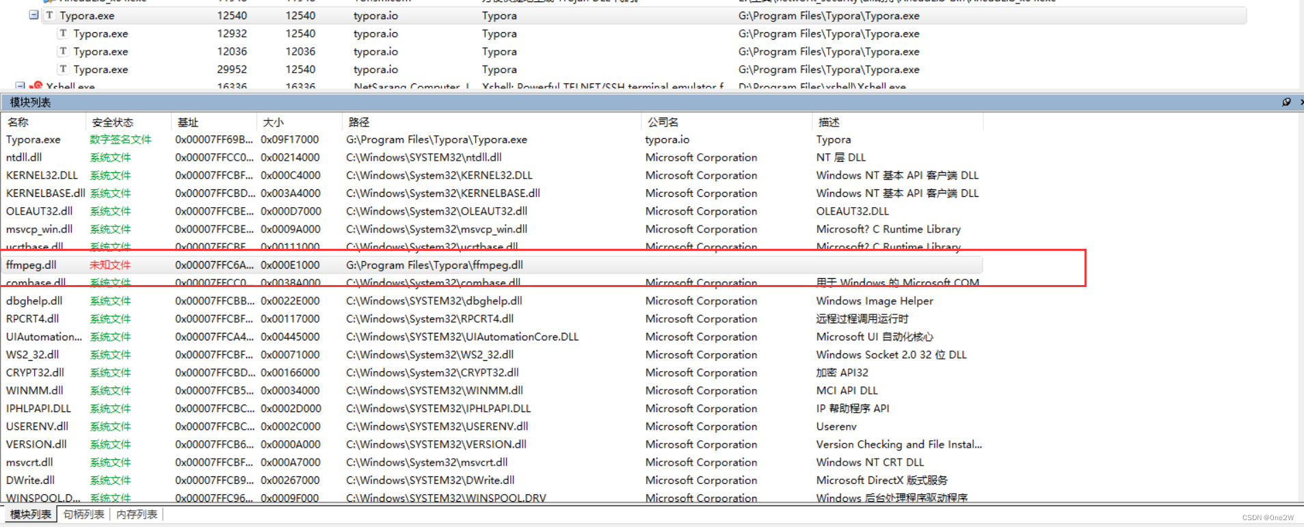Screen dimensions: 1304x527
Task: Click the 远程过程调用运行时 description
Action: coord(862,319)
